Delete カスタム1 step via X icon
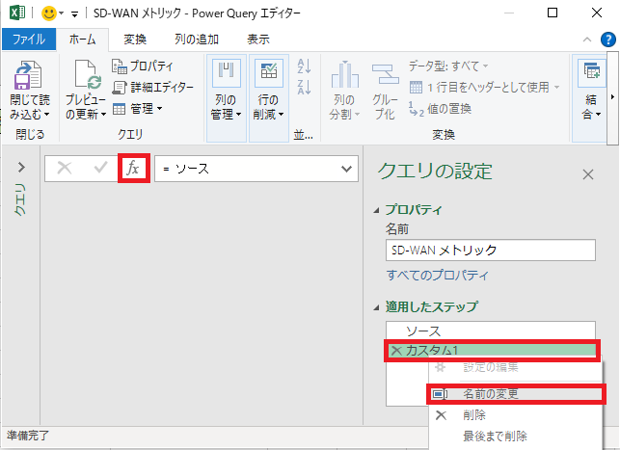620x450 pixels. pyautogui.click(x=396, y=350)
